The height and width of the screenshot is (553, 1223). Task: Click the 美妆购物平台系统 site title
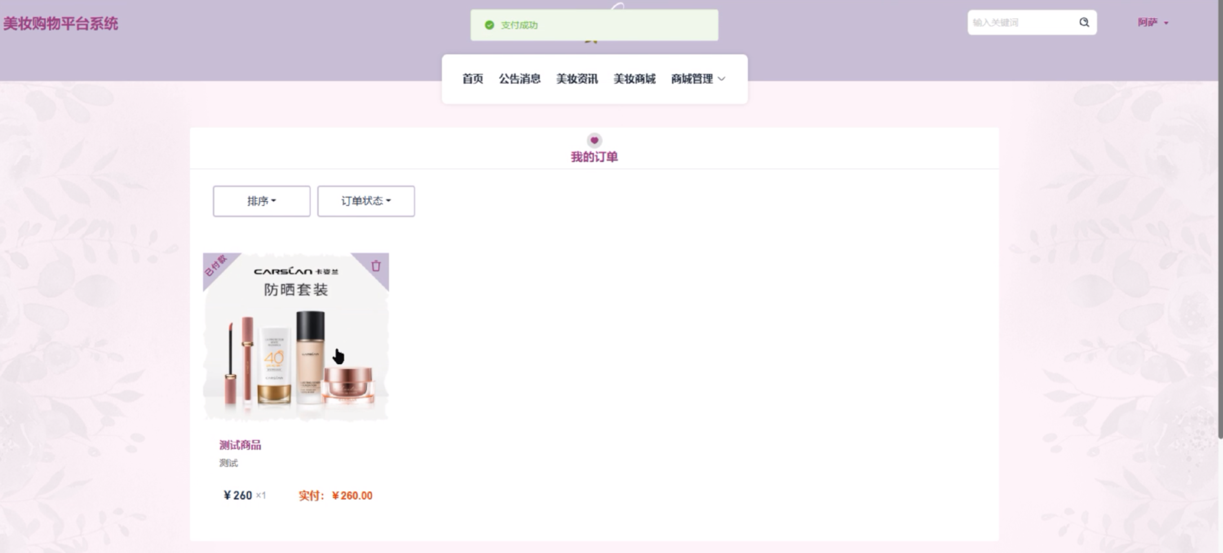pos(61,24)
